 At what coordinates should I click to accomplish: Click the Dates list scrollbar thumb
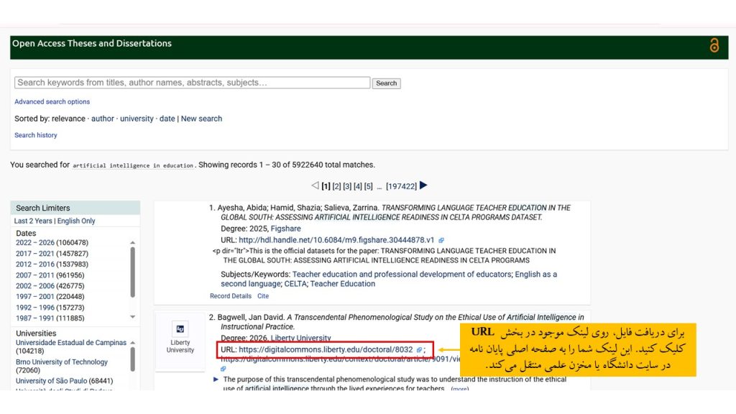click(x=133, y=272)
